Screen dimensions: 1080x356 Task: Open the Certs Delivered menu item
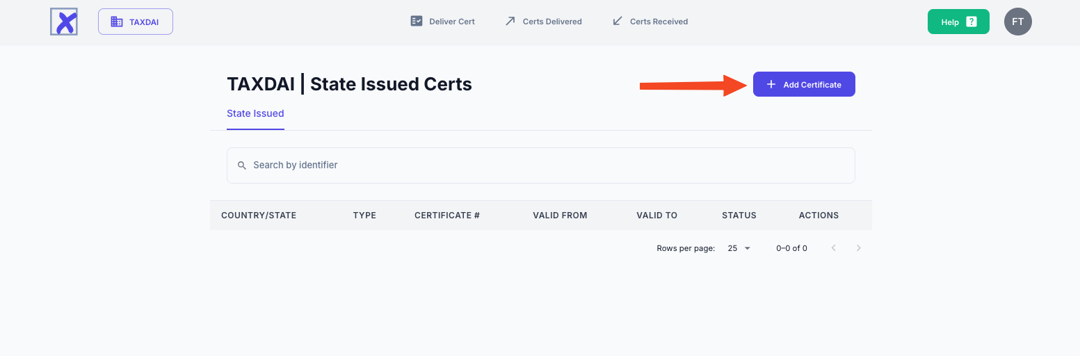coord(552,22)
